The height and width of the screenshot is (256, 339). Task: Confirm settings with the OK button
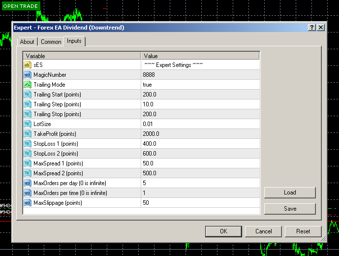(x=223, y=231)
